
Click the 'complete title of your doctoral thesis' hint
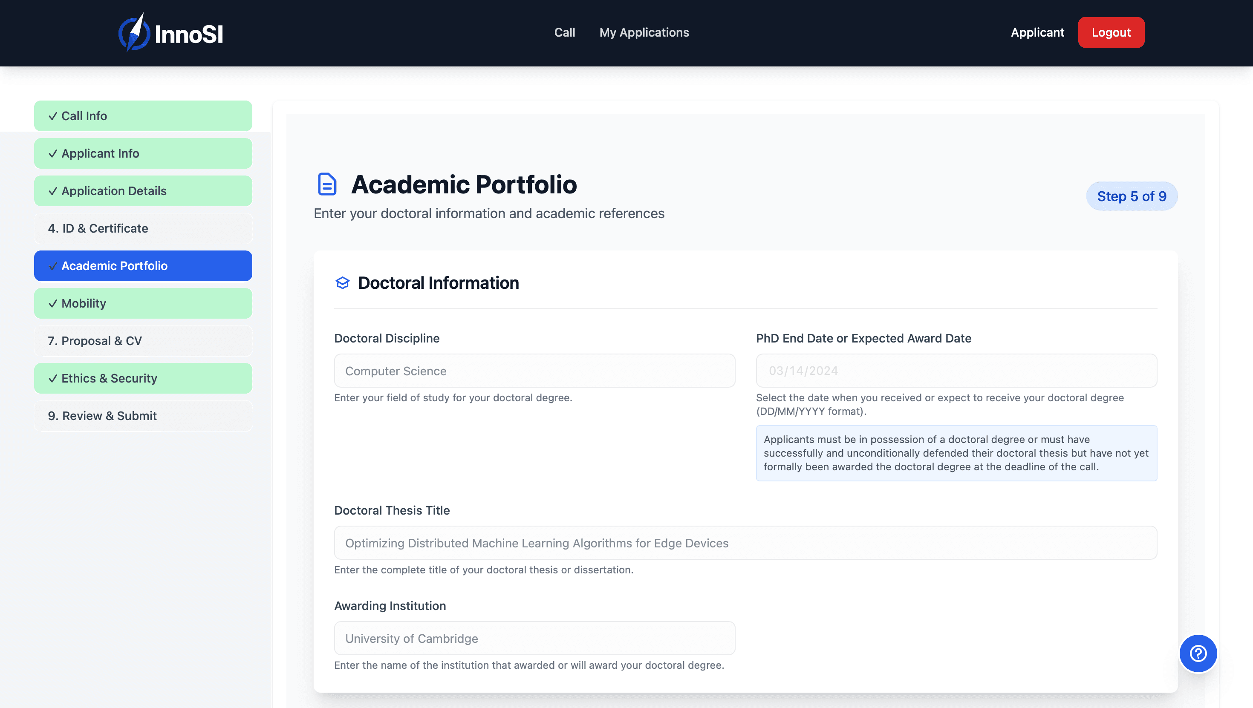(483, 570)
